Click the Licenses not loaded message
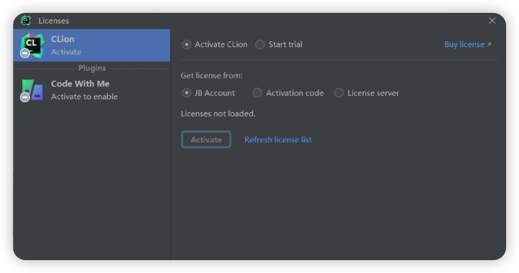 tap(218, 114)
